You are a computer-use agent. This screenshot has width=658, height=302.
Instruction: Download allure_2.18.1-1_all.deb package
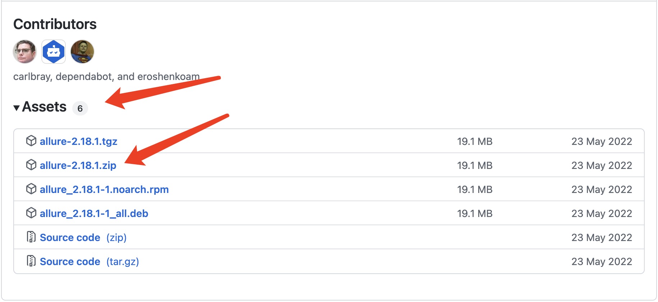point(94,213)
